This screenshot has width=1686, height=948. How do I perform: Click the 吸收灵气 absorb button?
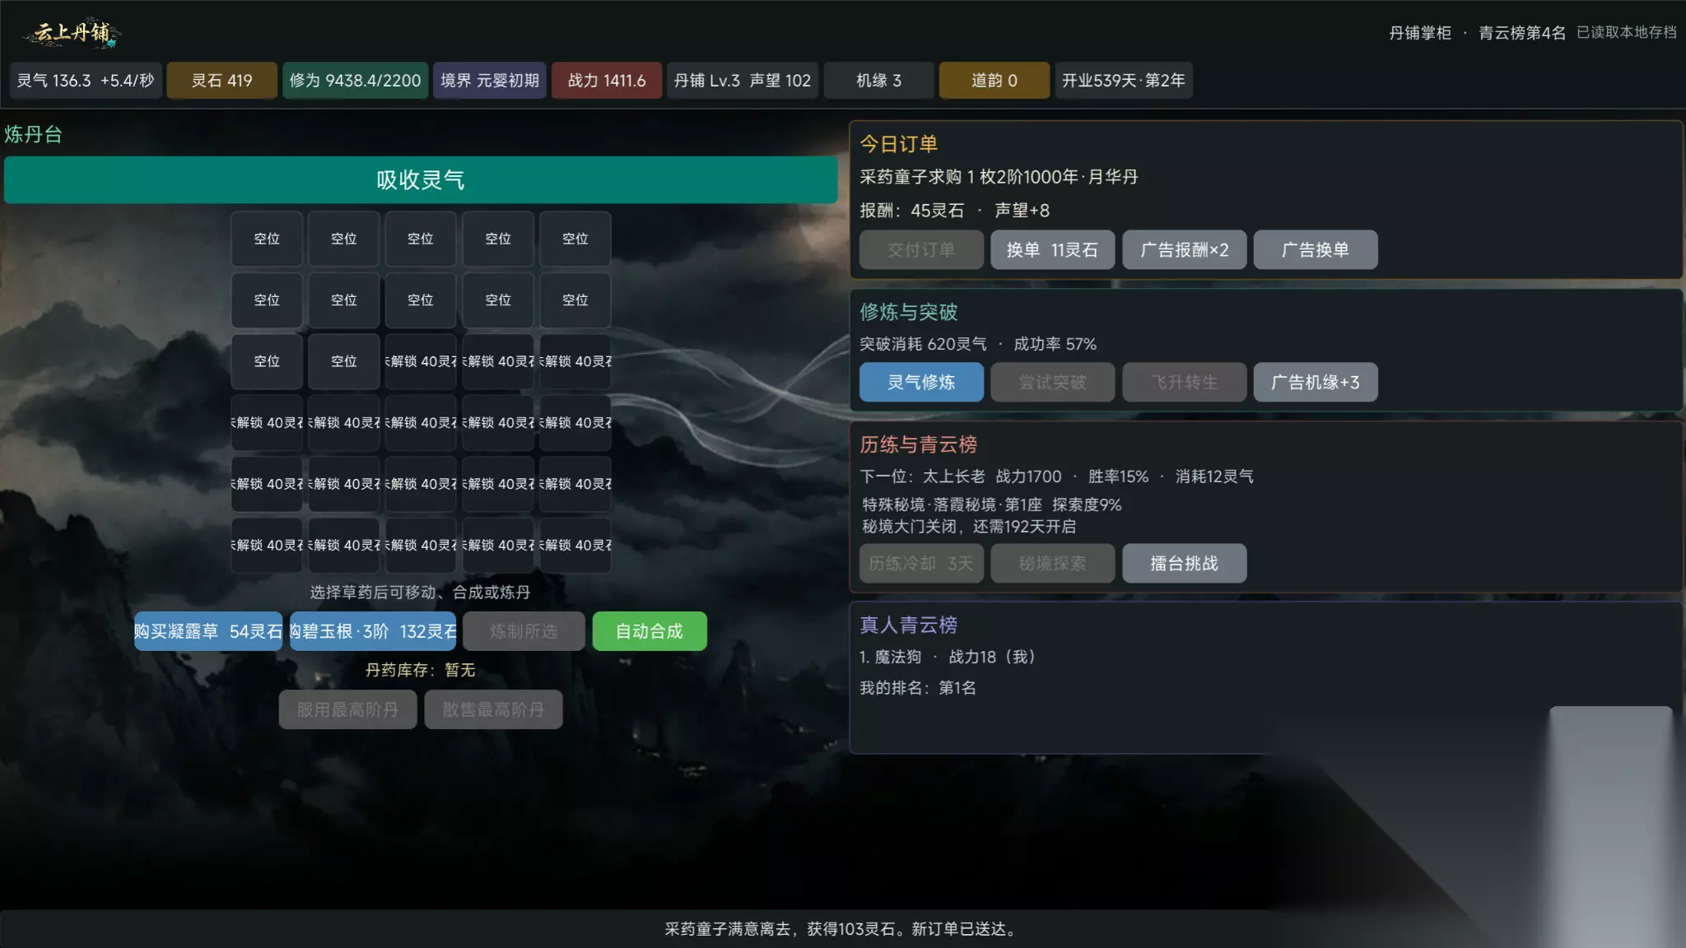click(x=421, y=179)
